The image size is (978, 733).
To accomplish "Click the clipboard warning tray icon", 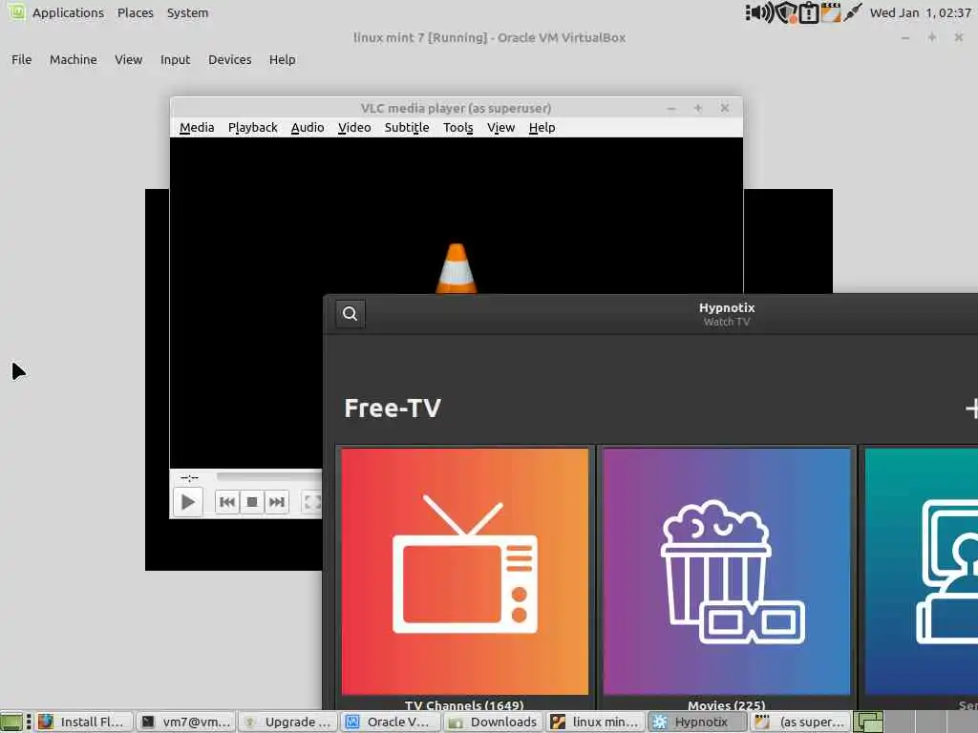I will [x=809, y=12].
